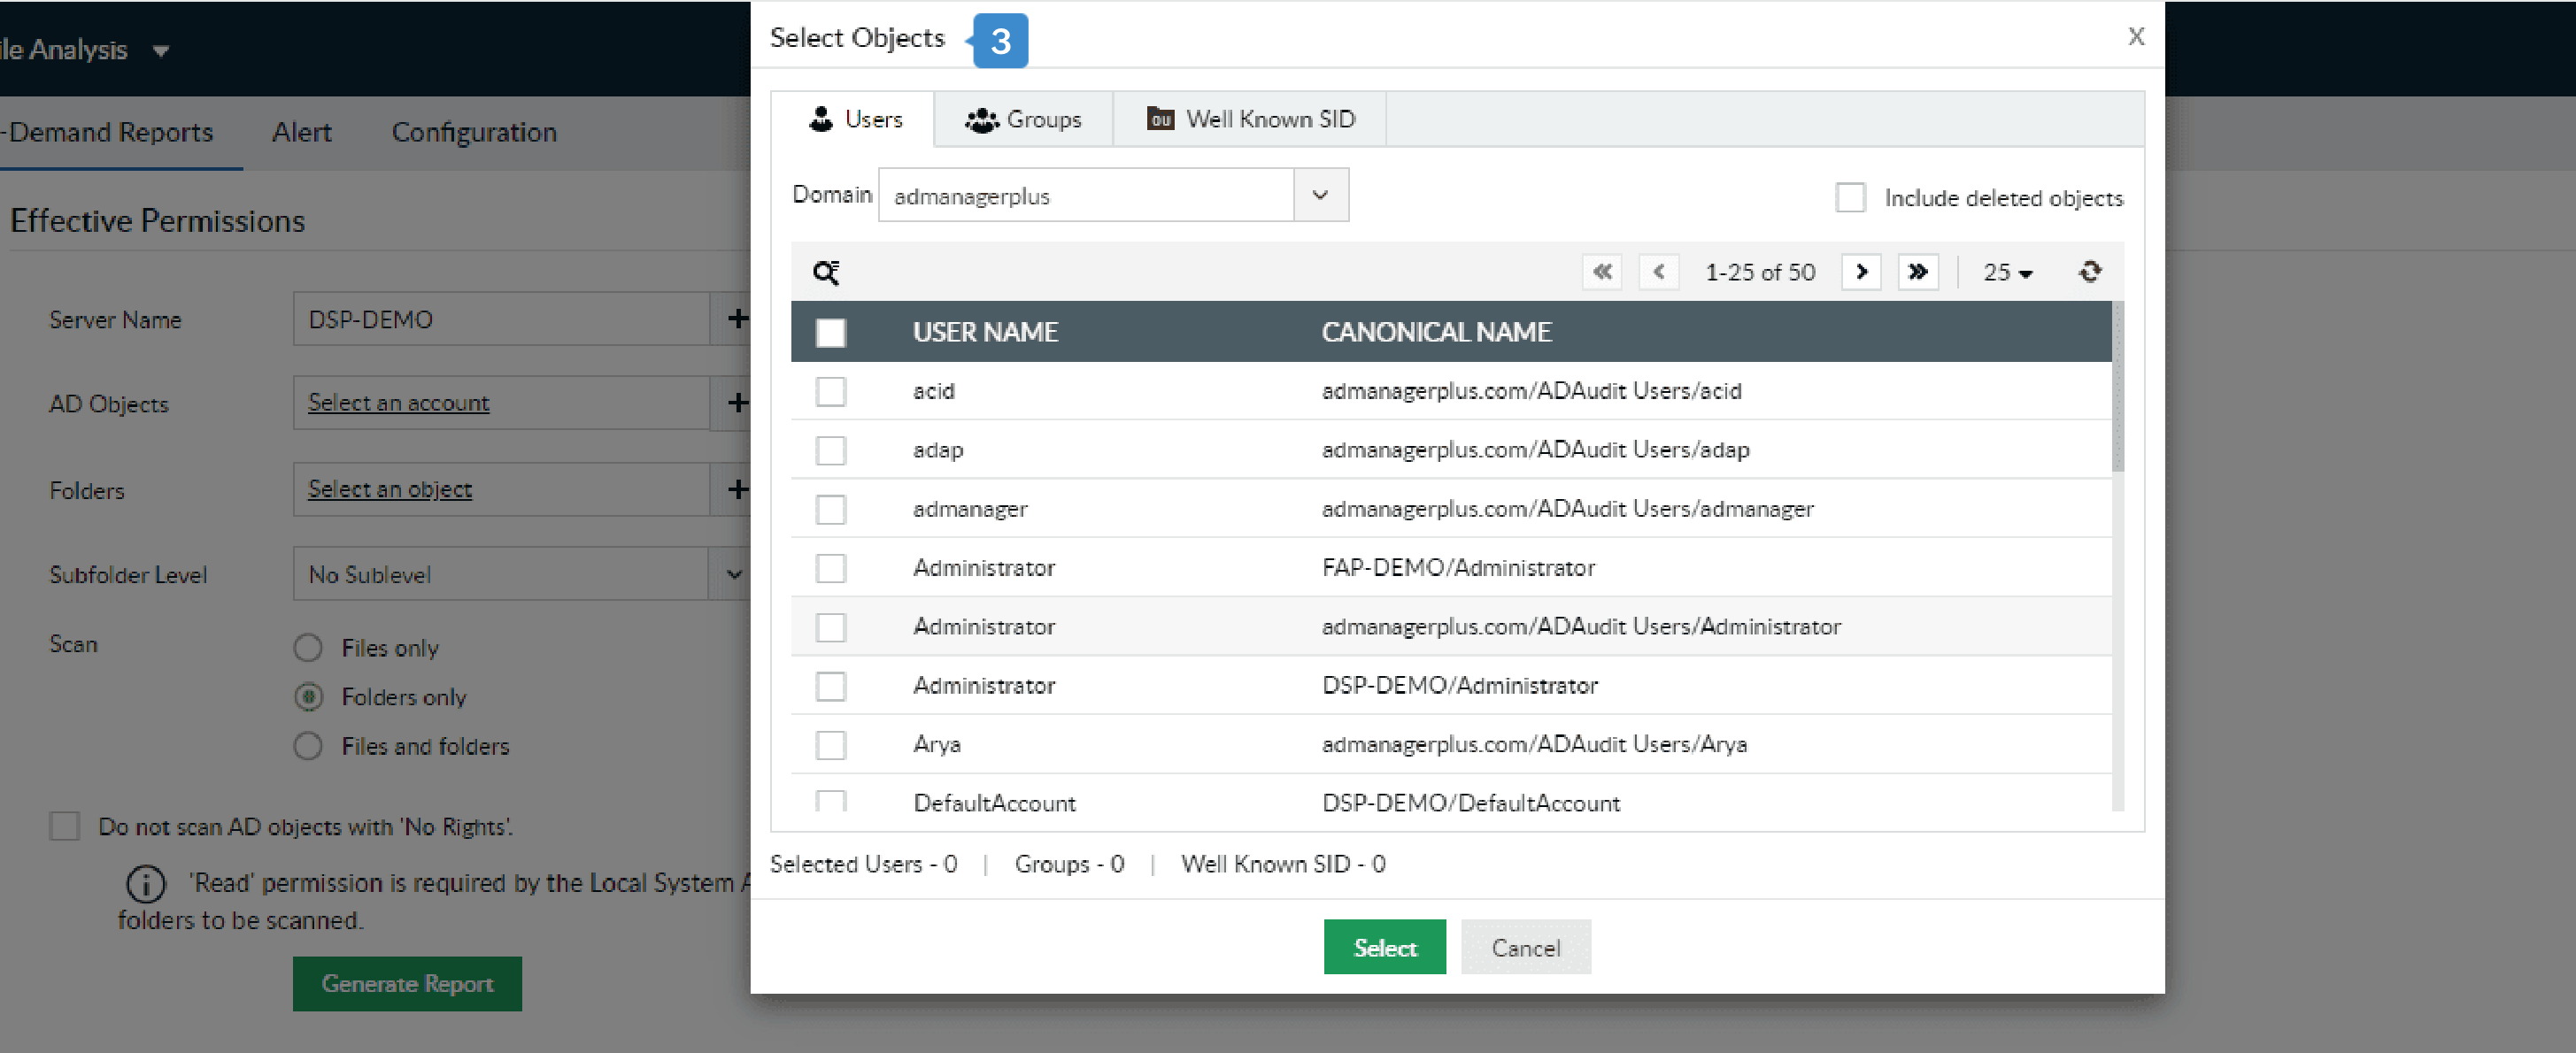2576x1053 pixels.
Task: Go to first page of users
Action: (x=1602, y=272)
